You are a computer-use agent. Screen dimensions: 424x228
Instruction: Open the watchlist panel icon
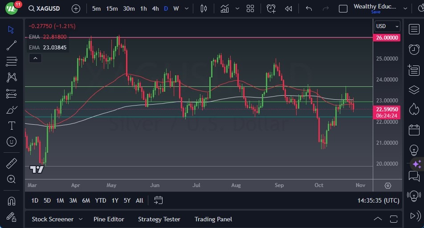coord(414,28)
